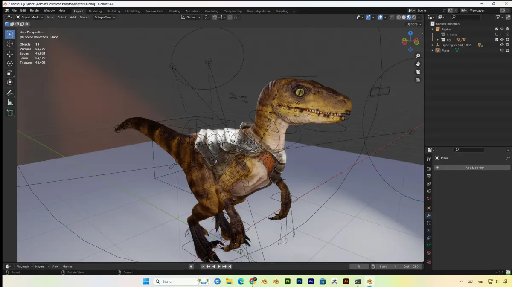
Task: Play the animation forward
Action: click(219, 267)
